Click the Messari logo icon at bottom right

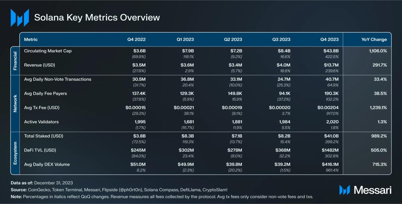(x=344, y=190)
